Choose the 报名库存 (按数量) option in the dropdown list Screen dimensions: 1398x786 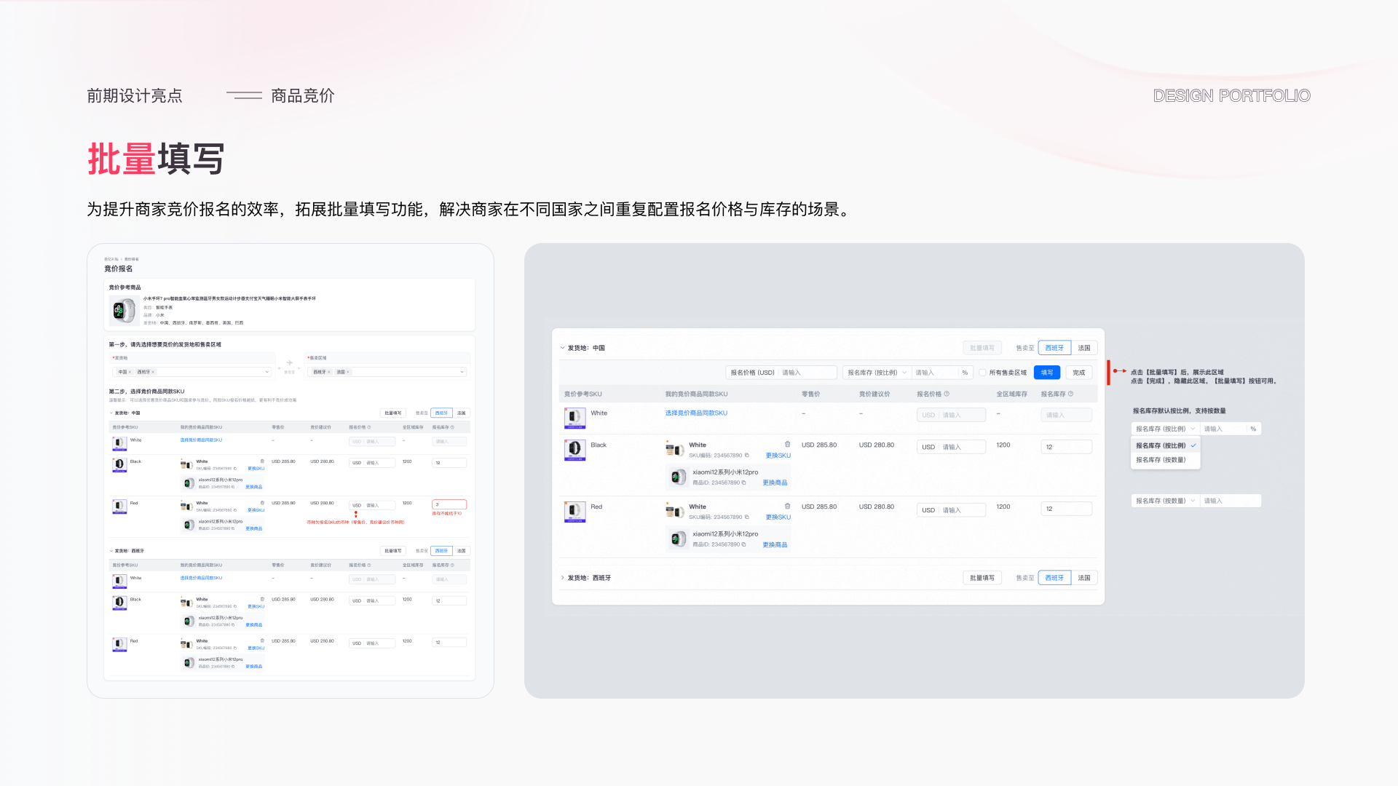(1165, 460)
